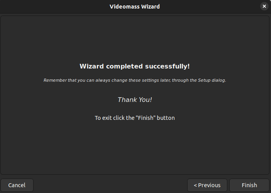Click the word 'successfully!' in the heading
Viewport: 271px width, 193px height.
coord(167,67)
